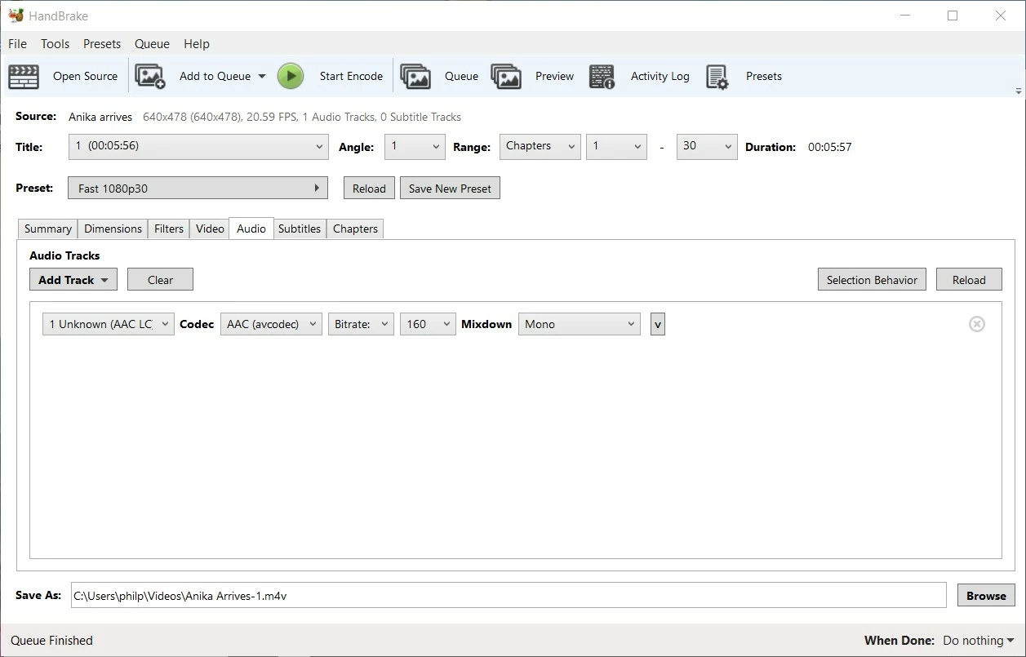Image resolution: width=1026 pixels, height=657 pixels.
Task: Open the Tools menu
Action: pos(55,44)
